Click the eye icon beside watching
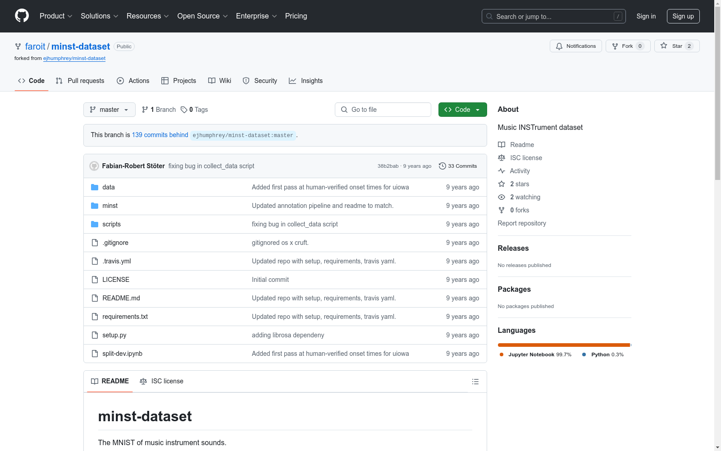This screenshot has width=721, height=451. coord(502,197)
